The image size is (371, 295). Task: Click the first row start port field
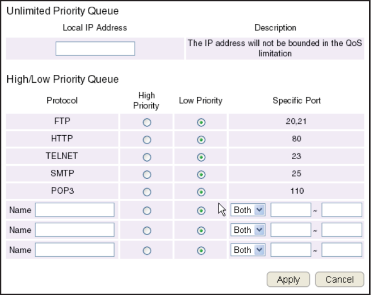coord(291,210)
